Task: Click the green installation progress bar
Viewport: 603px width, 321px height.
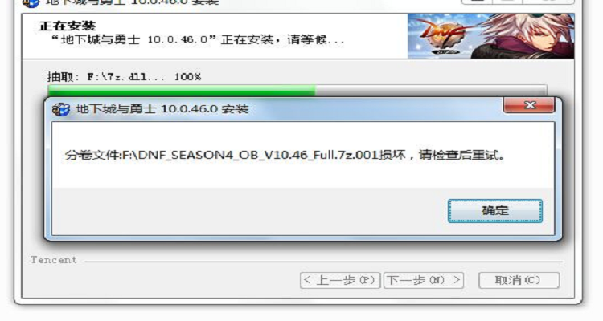Action: (182, 91)
